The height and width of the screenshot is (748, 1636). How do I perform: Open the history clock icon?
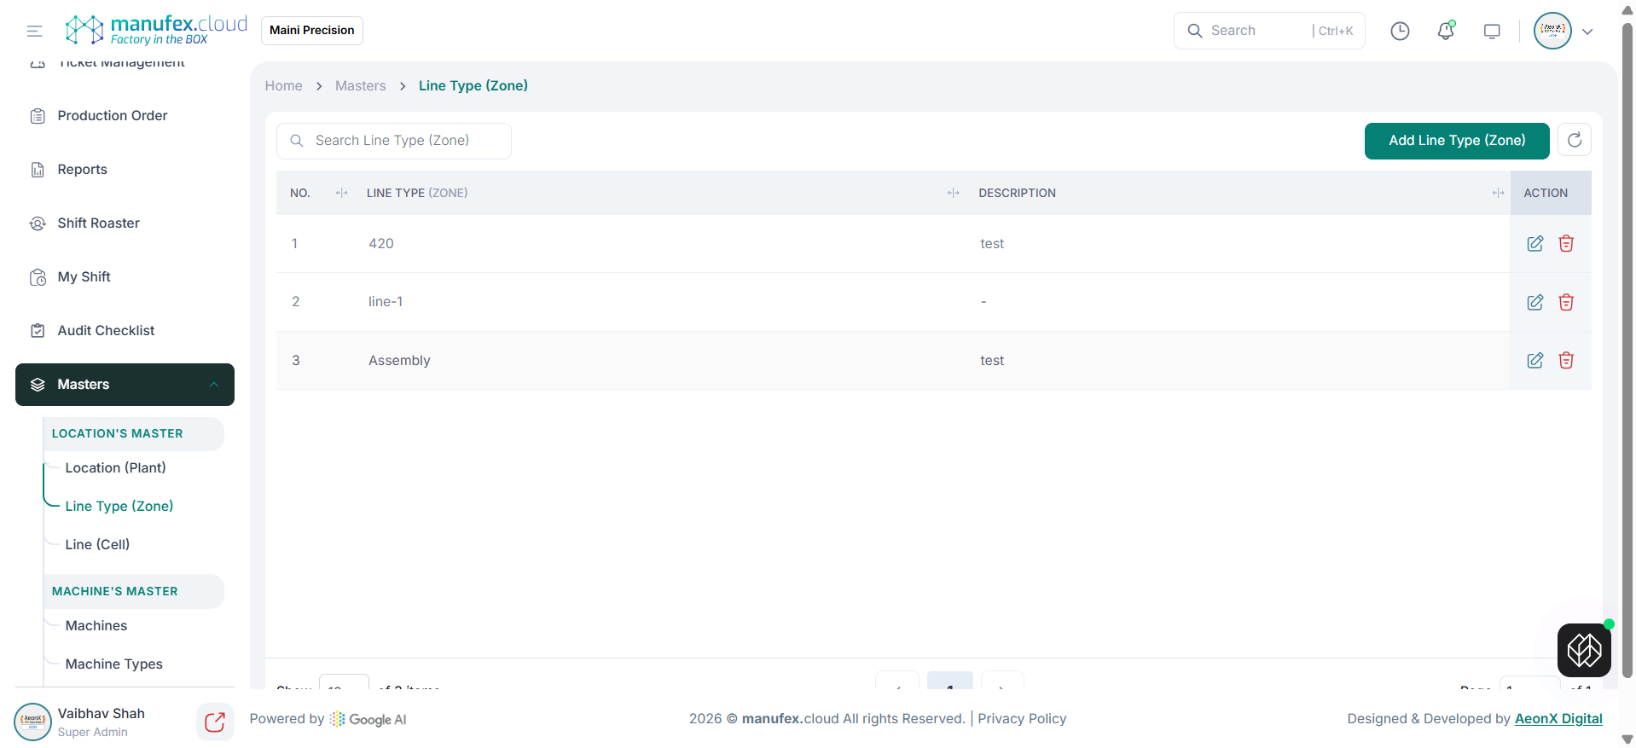pos(1400,32)
